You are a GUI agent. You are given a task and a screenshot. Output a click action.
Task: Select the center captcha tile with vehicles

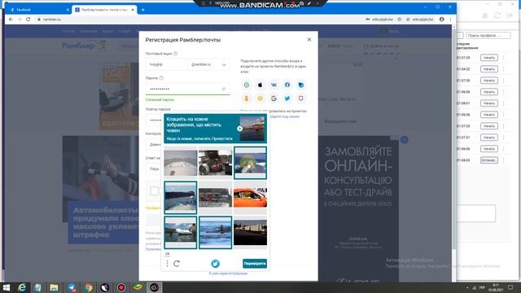[215, 198]
